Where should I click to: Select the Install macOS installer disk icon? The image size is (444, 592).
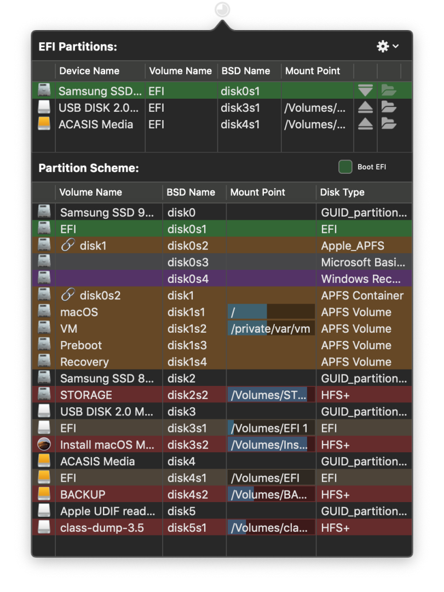tap(44, 445)
